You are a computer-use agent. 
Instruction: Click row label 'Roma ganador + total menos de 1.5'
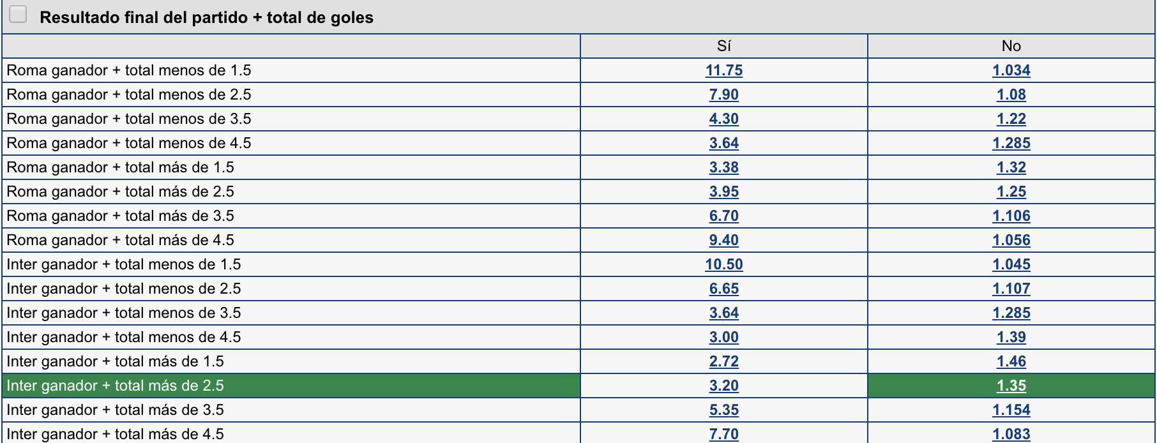(129, 70)
